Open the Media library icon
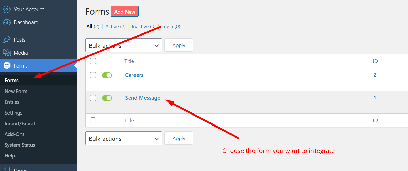Screen dimensions: 408x171 (x=7, y=53)
